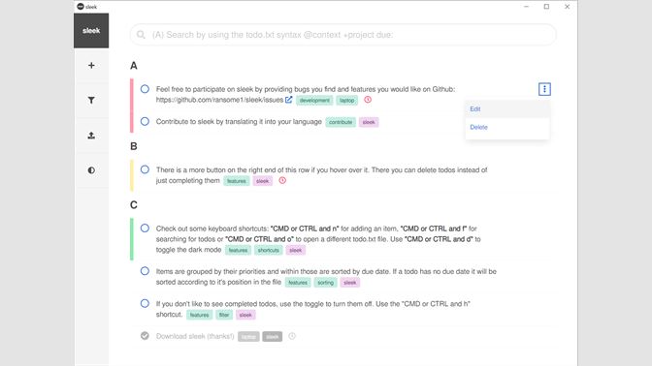
Task: Toggle dark mode with half-circle icon
Action: pyautogui.click(x=91, y=170)
